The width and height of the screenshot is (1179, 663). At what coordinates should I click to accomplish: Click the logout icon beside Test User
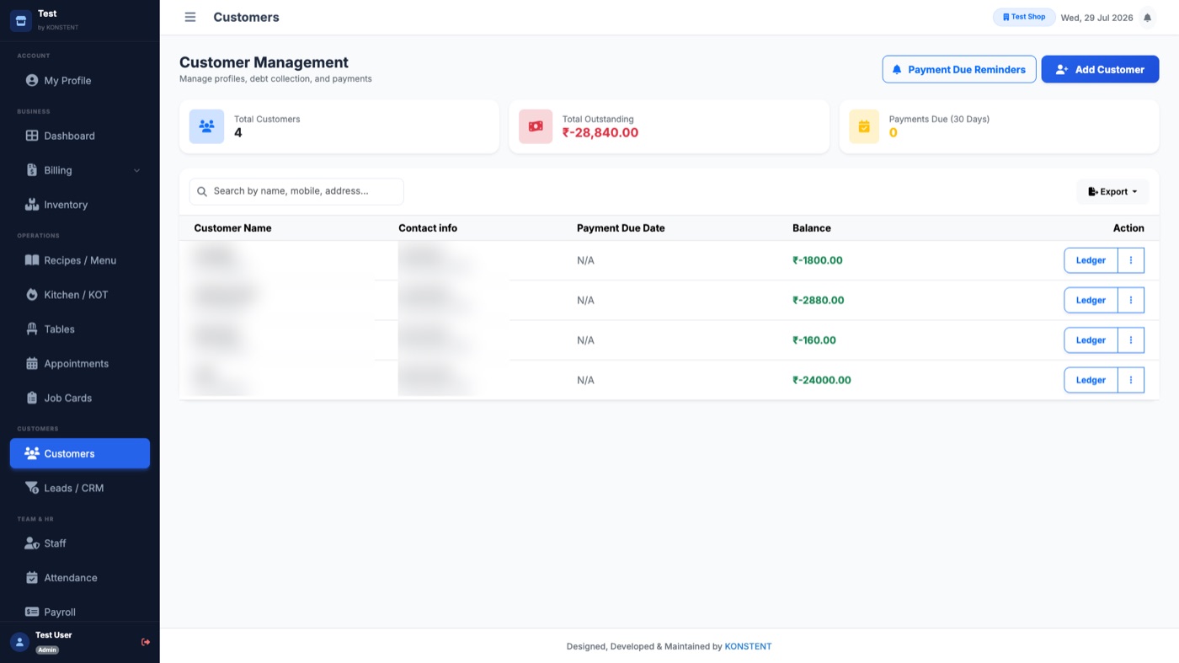pyautogui.click(x=146, y=642)
